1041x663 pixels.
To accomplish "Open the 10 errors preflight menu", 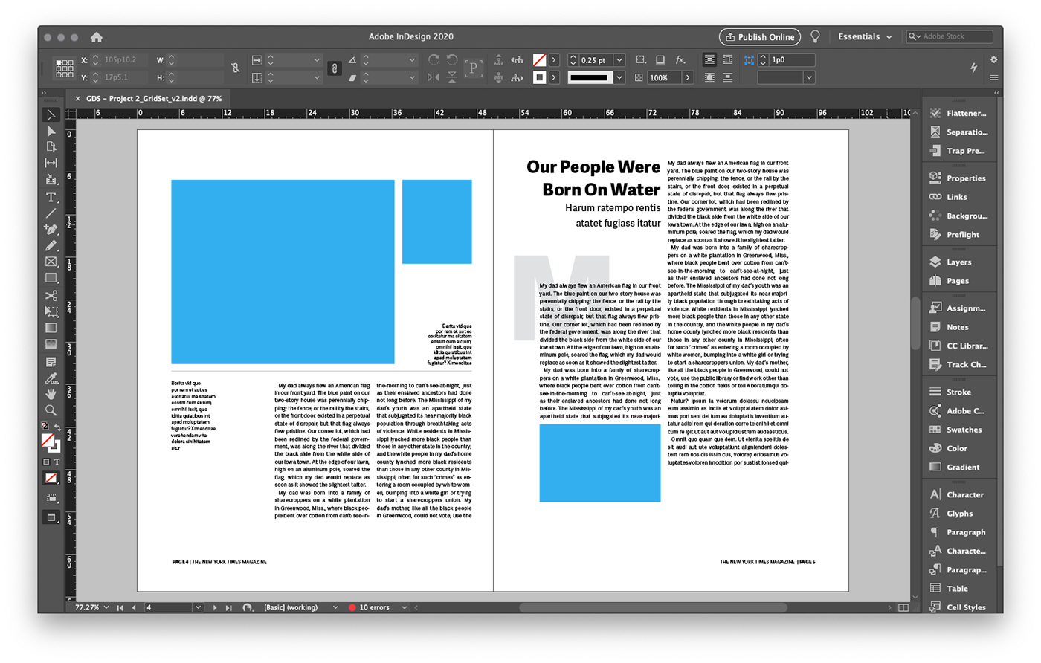I will coord(405,607).
